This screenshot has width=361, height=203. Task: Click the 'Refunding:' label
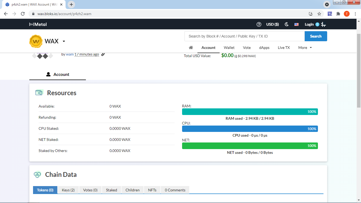[47, 117]
